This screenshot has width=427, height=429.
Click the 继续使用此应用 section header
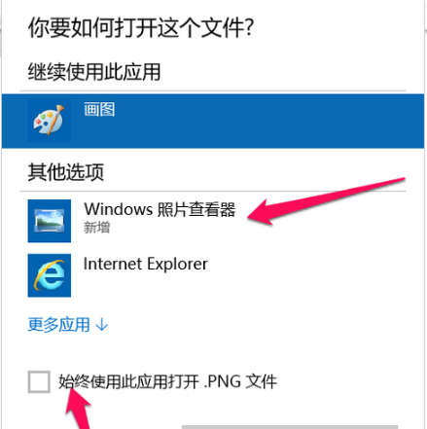coord(94,72)
